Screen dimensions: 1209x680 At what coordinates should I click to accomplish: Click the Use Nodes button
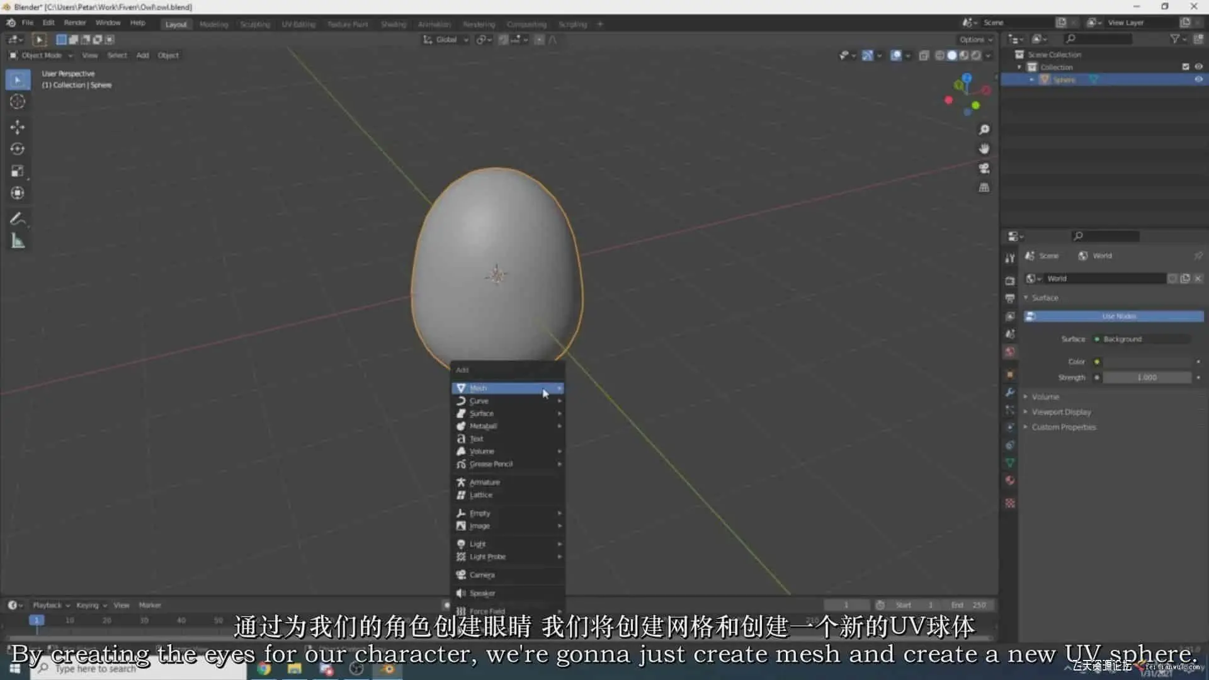click(x=1118, y=316)
